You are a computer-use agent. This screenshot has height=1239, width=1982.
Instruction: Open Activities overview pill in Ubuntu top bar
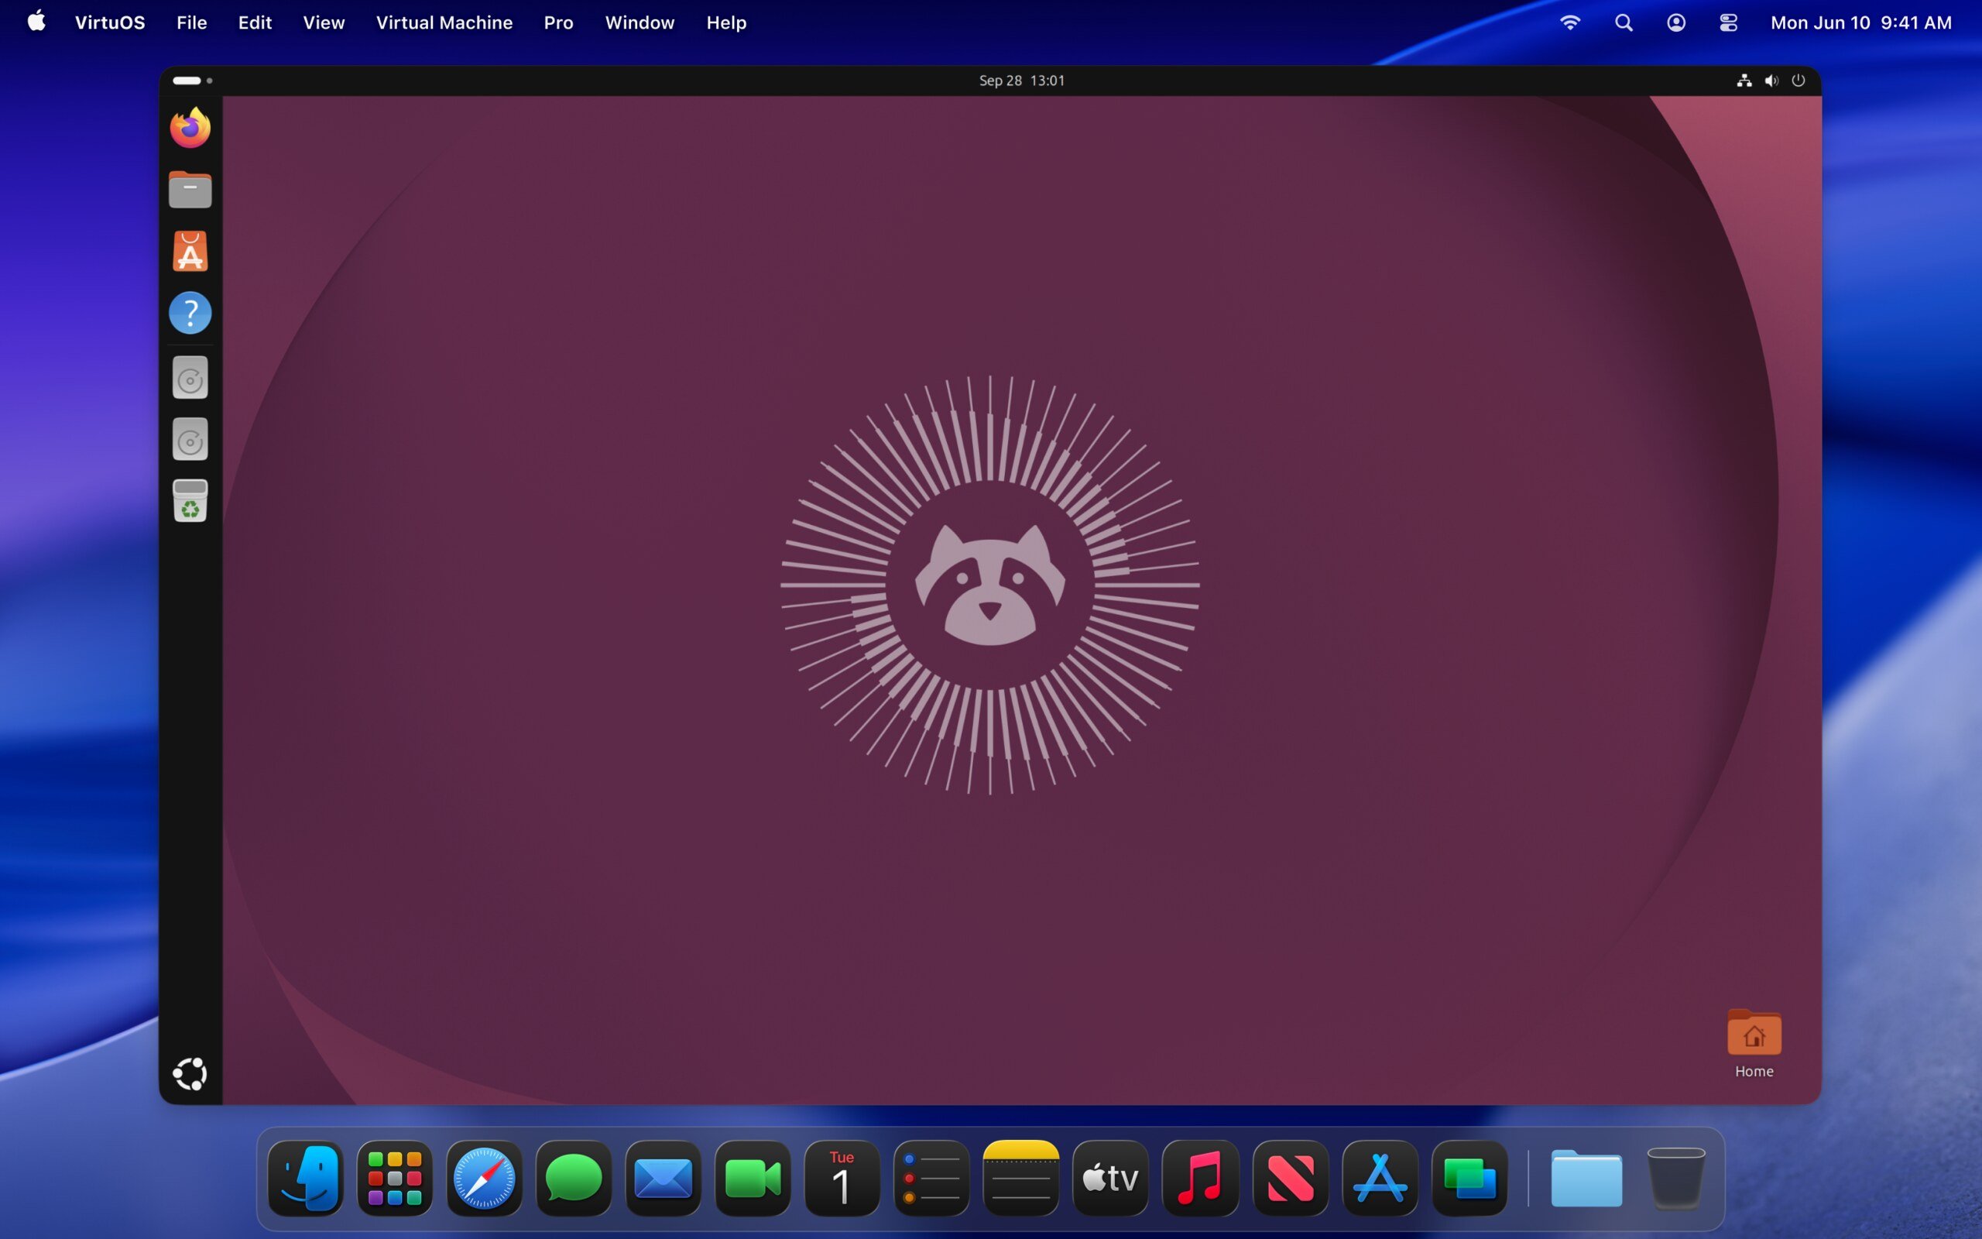tap(193, 81)
